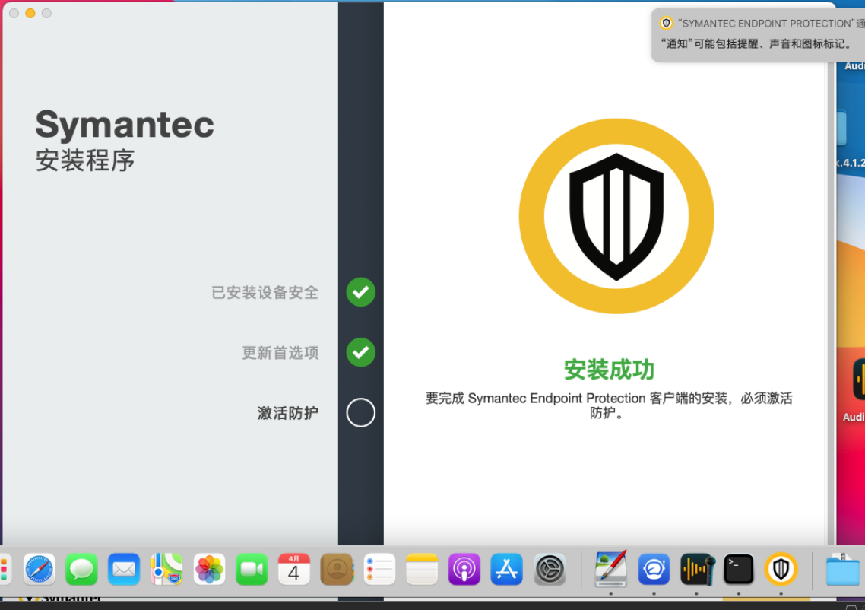The image size is (865, 610).
Task: Launch the Photos app from the Dock
Action: 209,569
